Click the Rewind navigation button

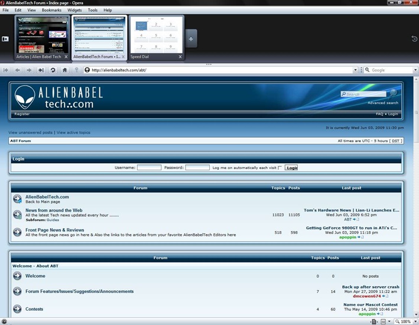(x=5, y=70)
